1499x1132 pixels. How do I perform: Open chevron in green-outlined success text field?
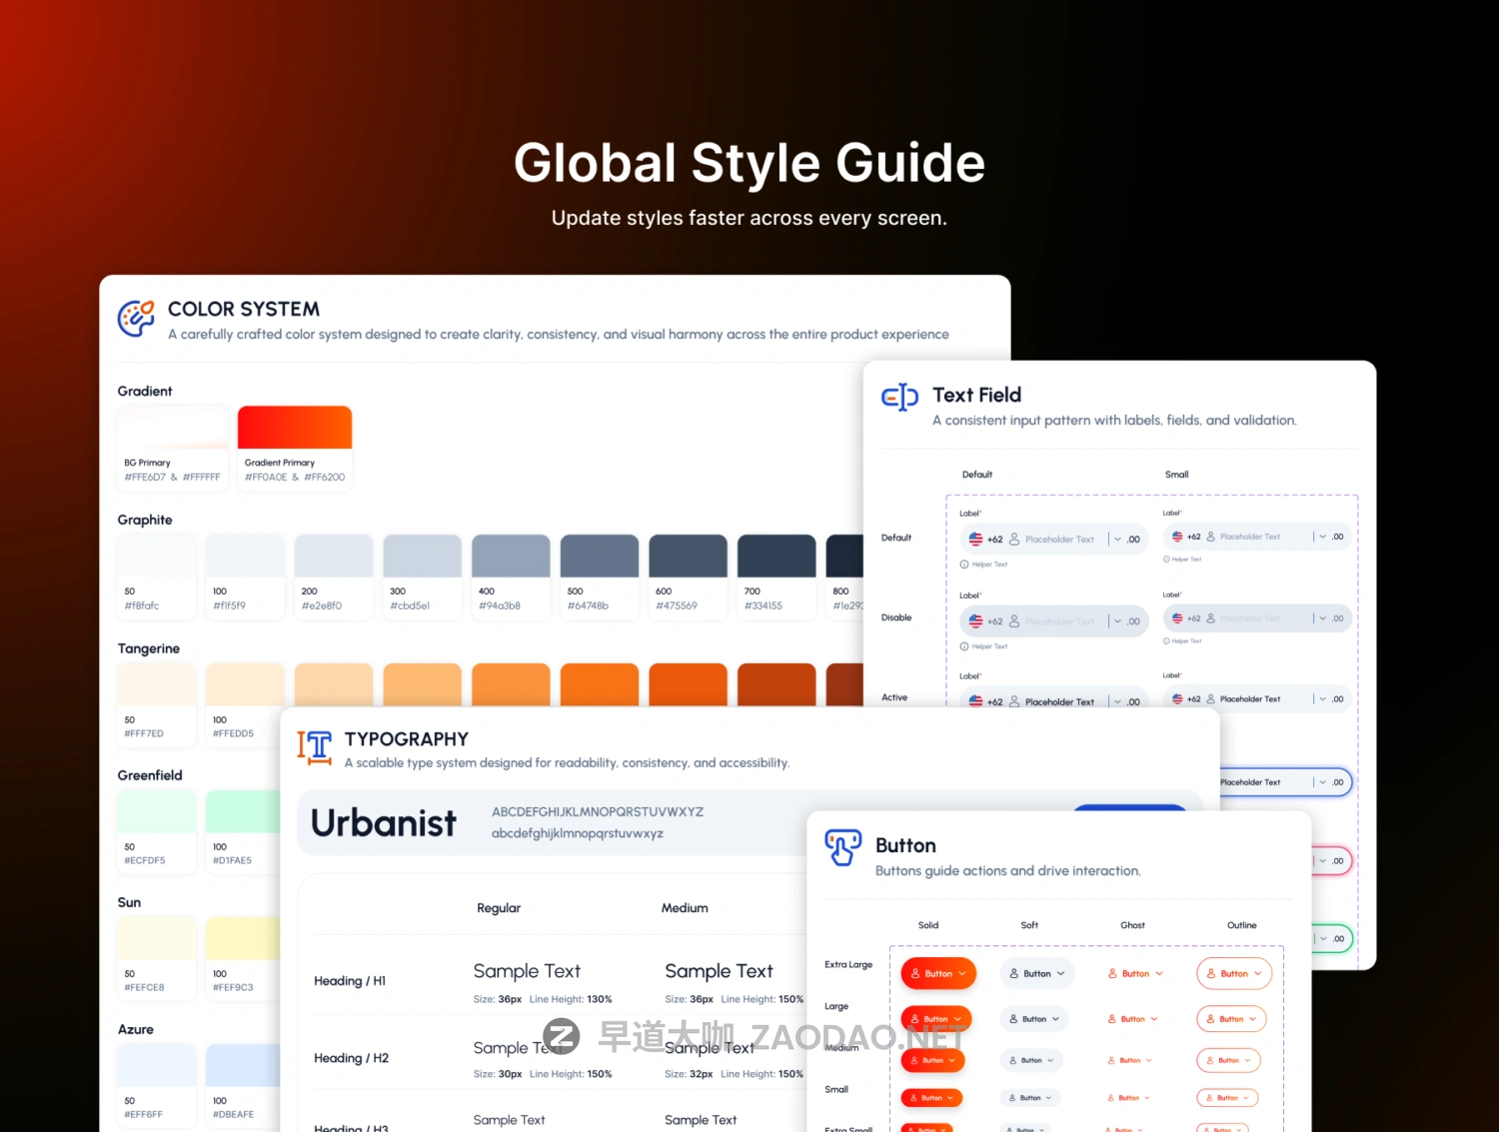pyautogui.click(x=1322, y=938)
